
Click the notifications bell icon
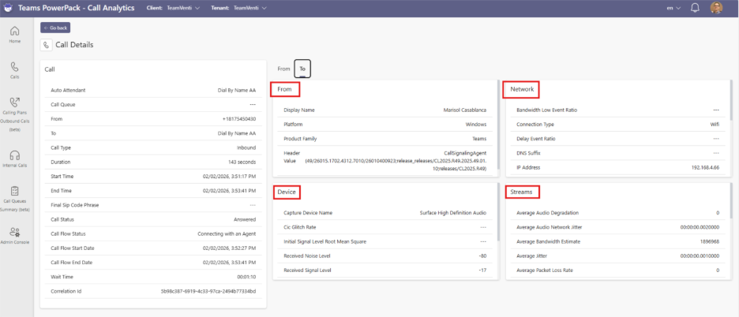[695, 8]
